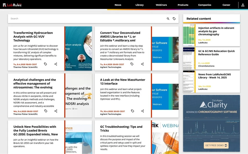
Task: Click date 'Fr, 4.4.2025' in related content
Action: click(204, 63)
